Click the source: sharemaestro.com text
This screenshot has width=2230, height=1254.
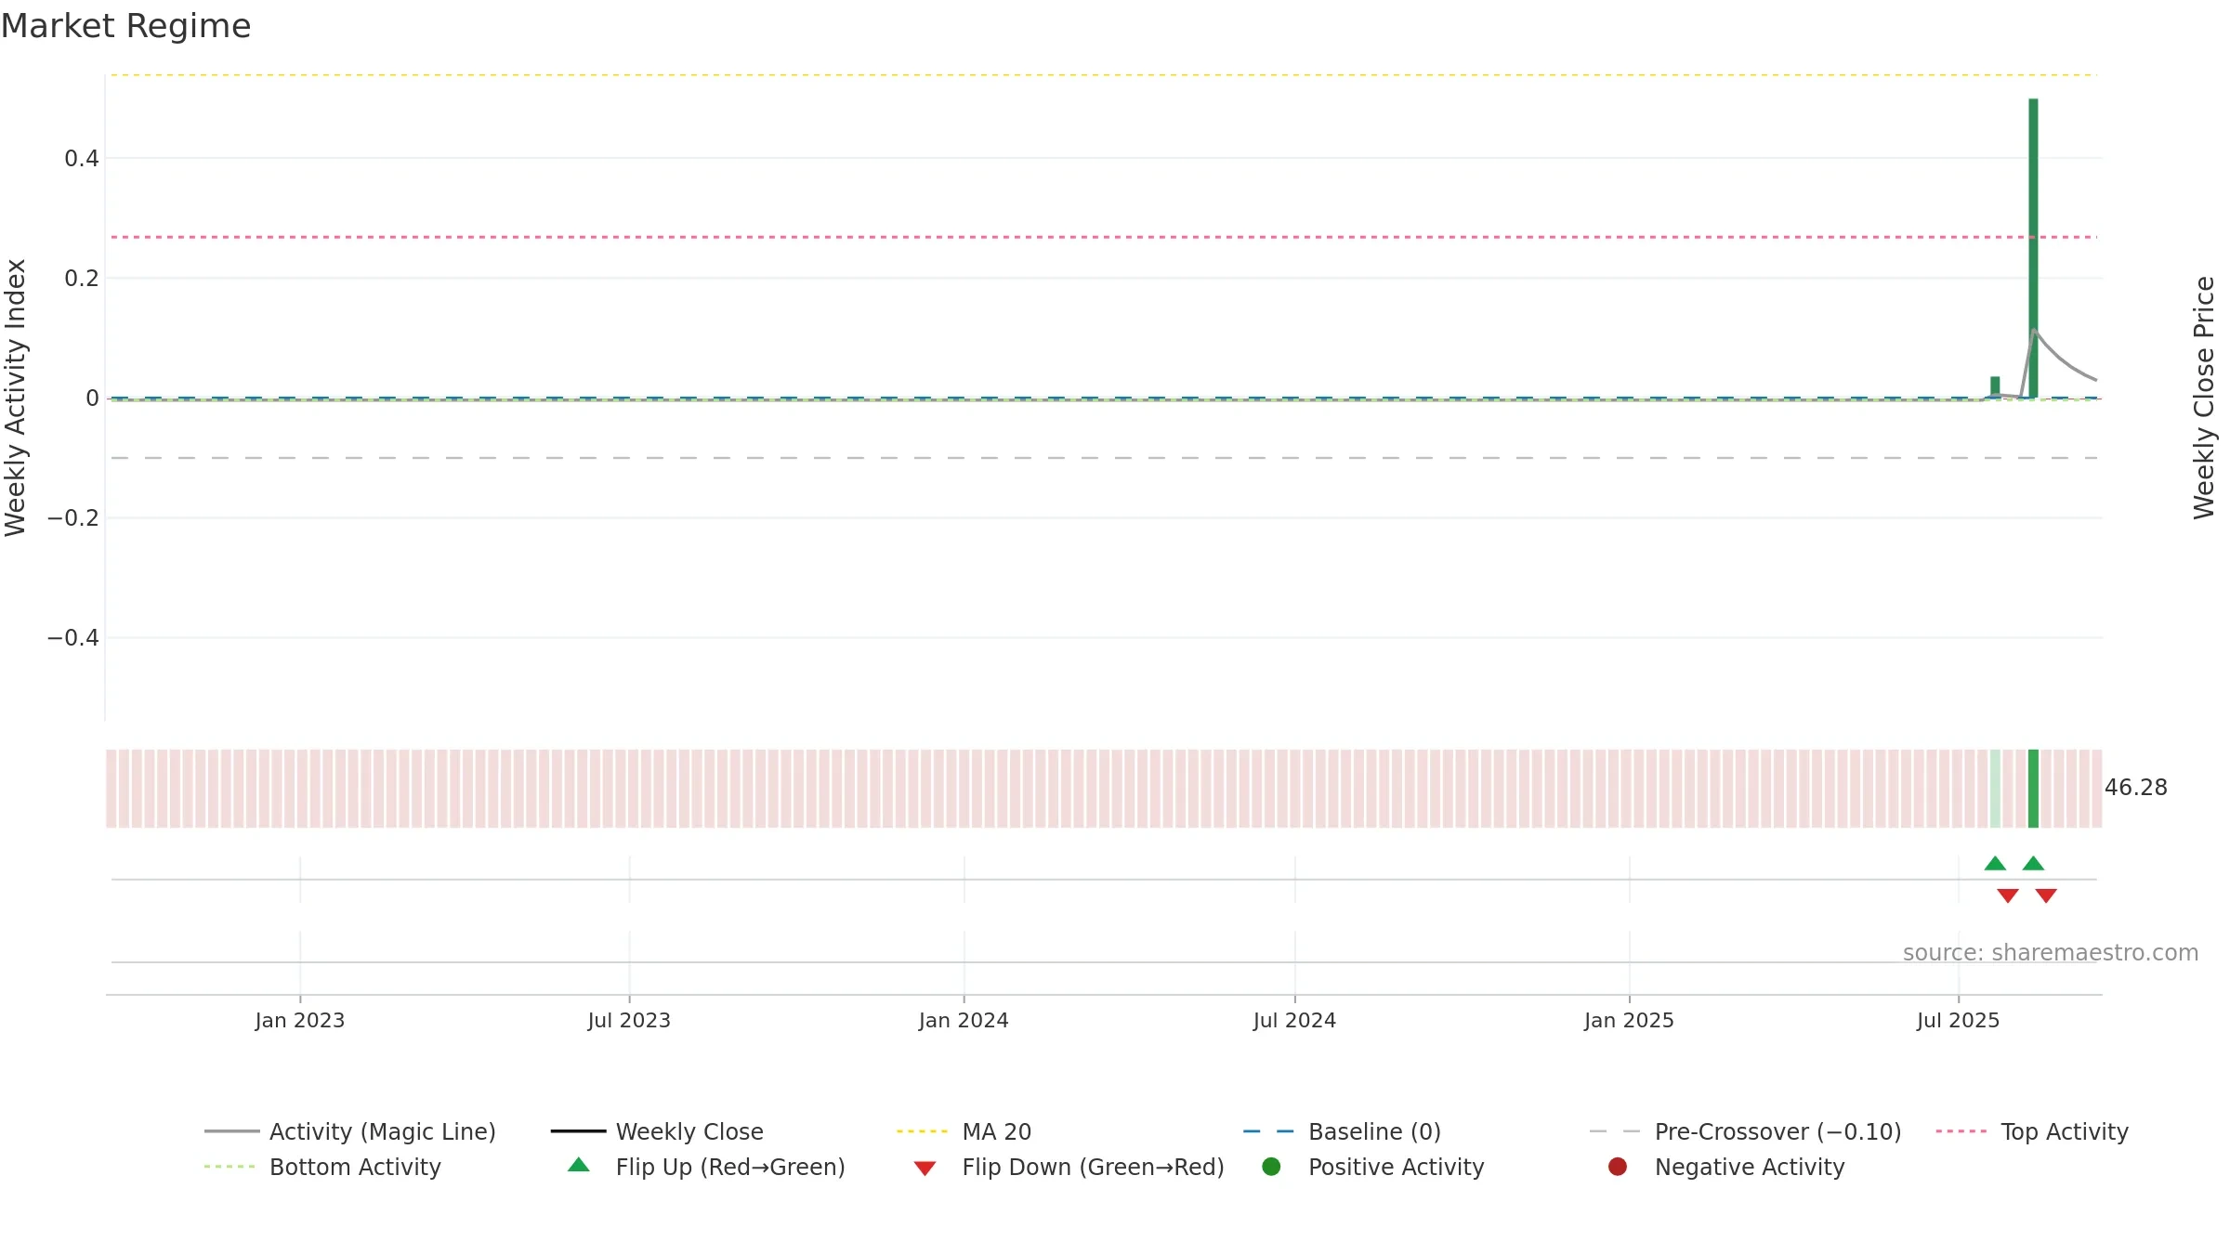point(2051,953)
